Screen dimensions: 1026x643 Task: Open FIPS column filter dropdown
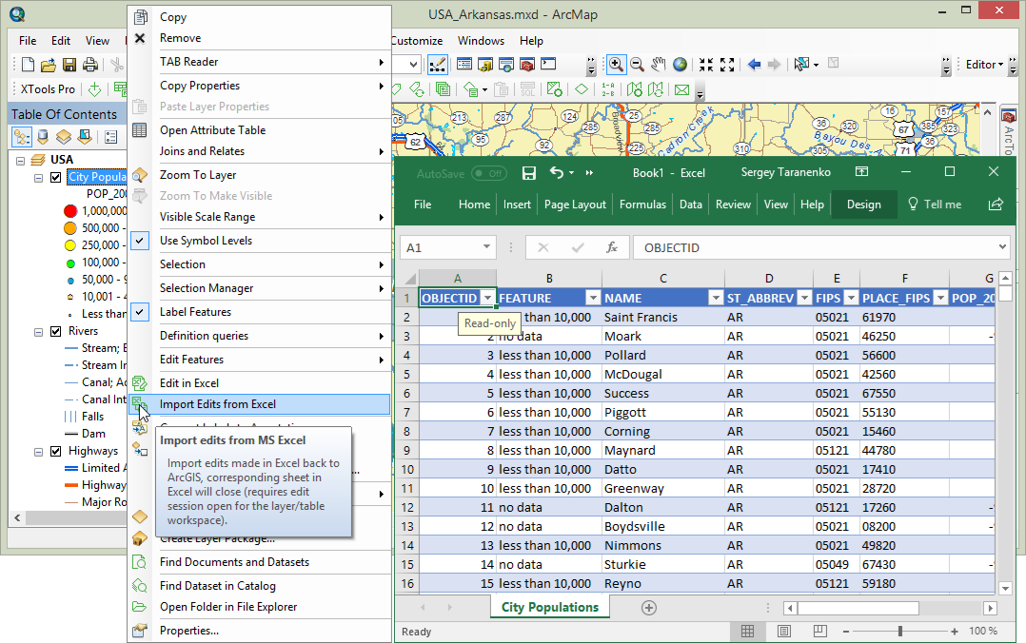point(851,298)
